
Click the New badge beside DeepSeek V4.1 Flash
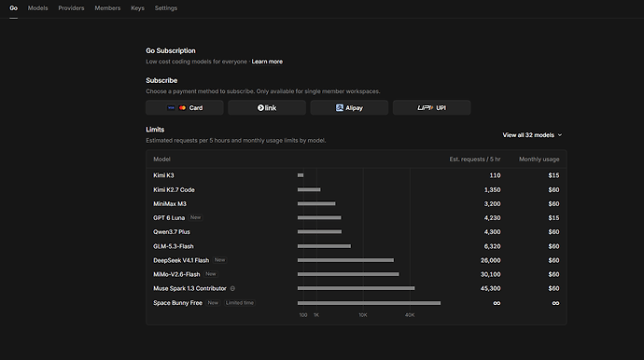click(x=219, y=260)
